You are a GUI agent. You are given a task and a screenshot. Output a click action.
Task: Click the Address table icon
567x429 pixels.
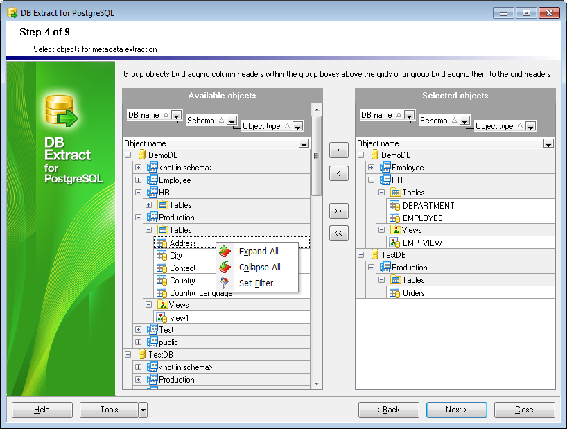coord(162,243)
